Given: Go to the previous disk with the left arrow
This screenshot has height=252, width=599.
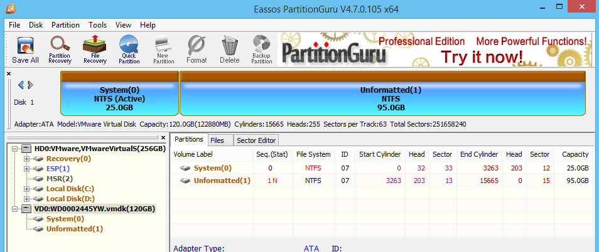Looking at the screenshot, I should [x=21, y=85].
